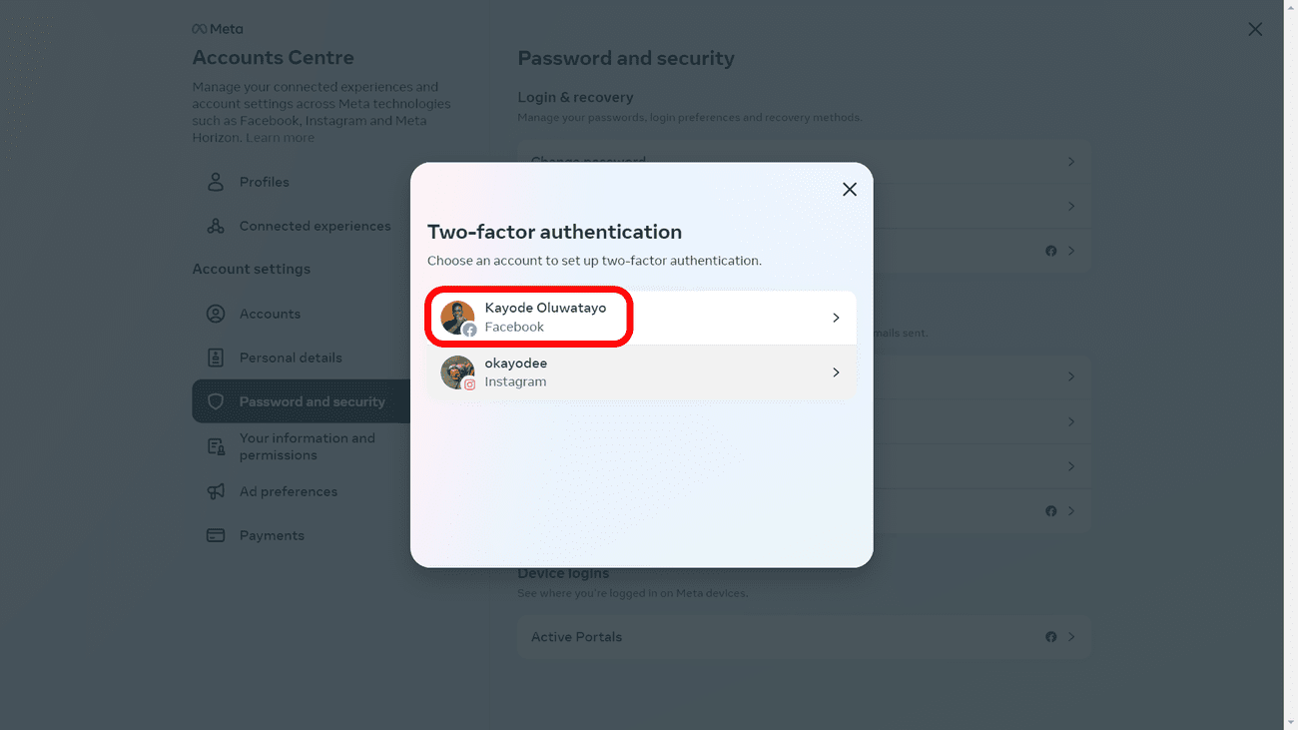Screen dimensions: 1298x730
Task: Select the okayodee Instagram account row
Action: click(x=641, y=372)
